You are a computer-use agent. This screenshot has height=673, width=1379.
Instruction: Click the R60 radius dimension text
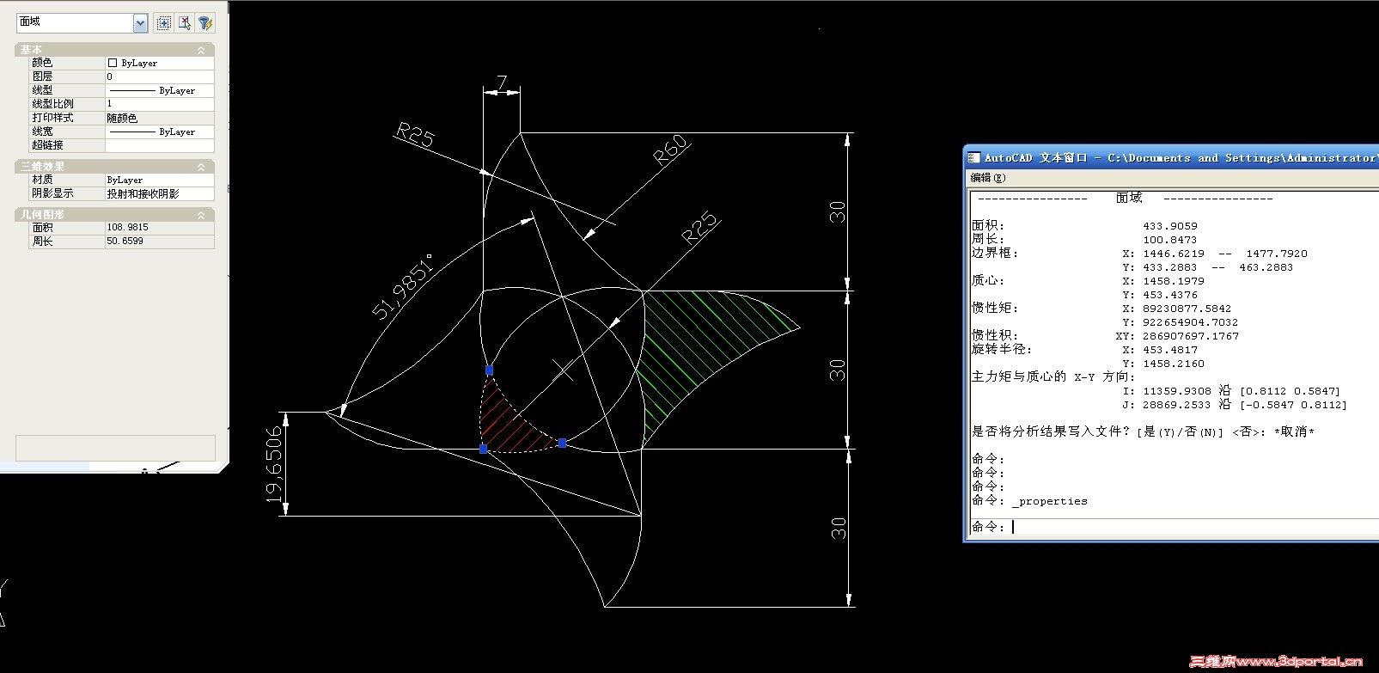672,150
